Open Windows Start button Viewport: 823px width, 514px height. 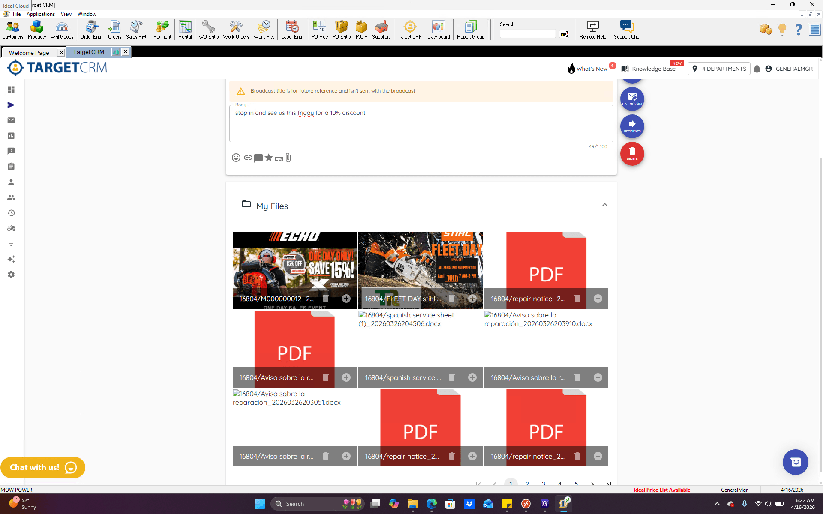pyautogui.click(x=260, y=504)
